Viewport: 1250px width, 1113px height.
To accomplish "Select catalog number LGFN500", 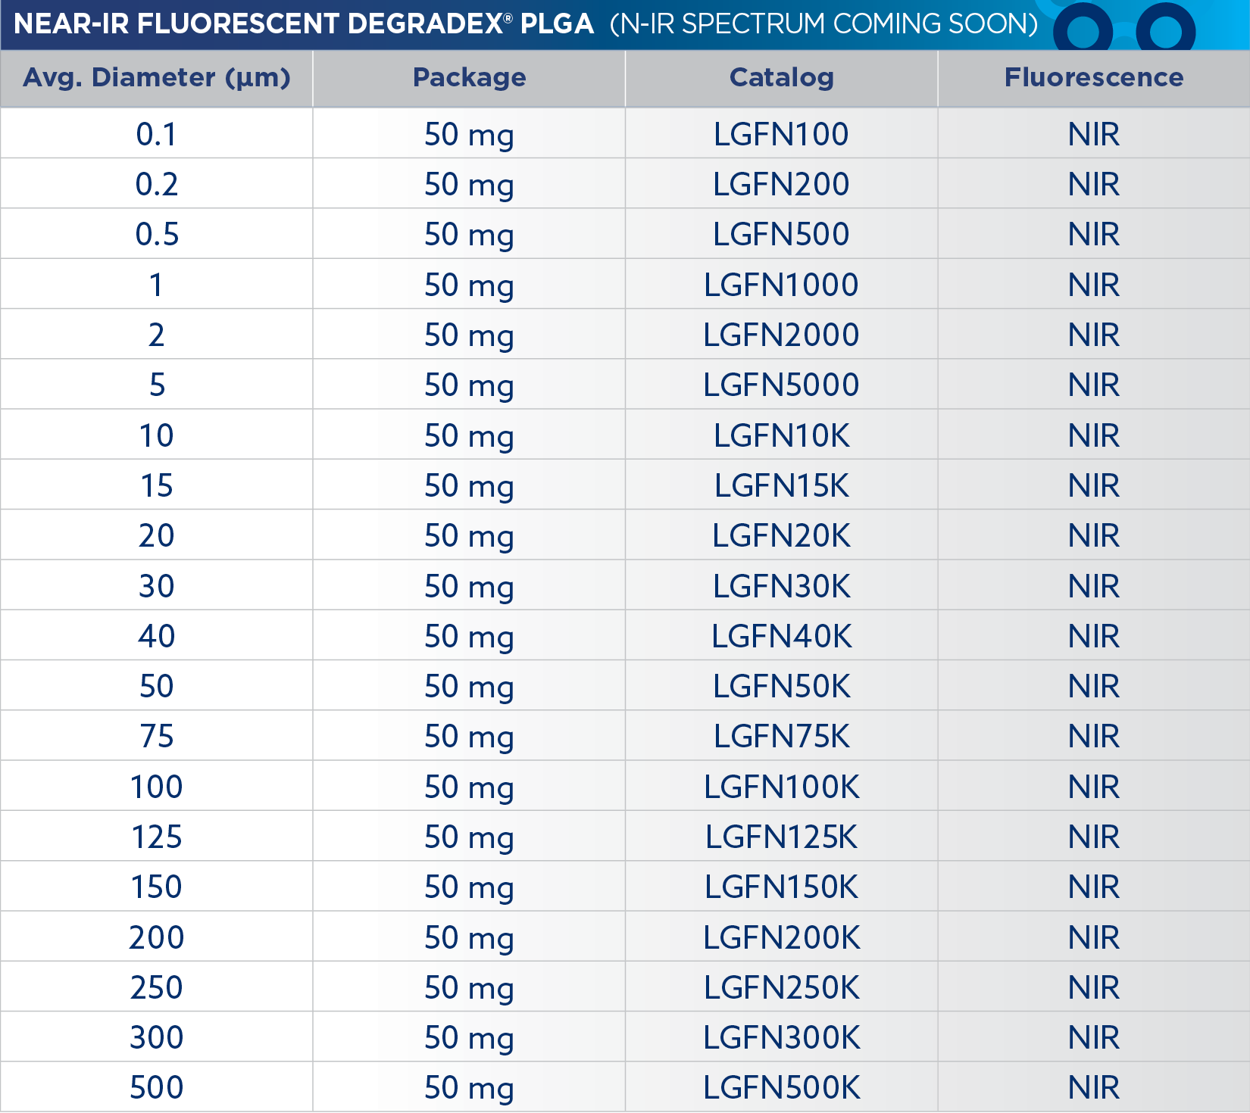I will pyautogui.click(x=781, y=234).
